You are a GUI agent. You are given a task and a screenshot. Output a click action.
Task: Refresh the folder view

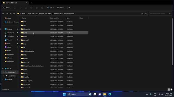[x=146, y=13]
